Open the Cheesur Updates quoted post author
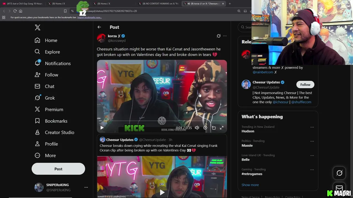353x198 pixels. [x=120, y=140]
